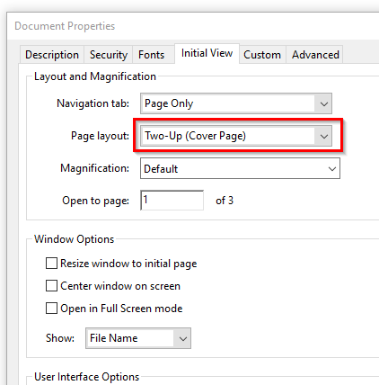Click the Show: label
The height and width of the screenshot is (385, 379).
point(60,338)
